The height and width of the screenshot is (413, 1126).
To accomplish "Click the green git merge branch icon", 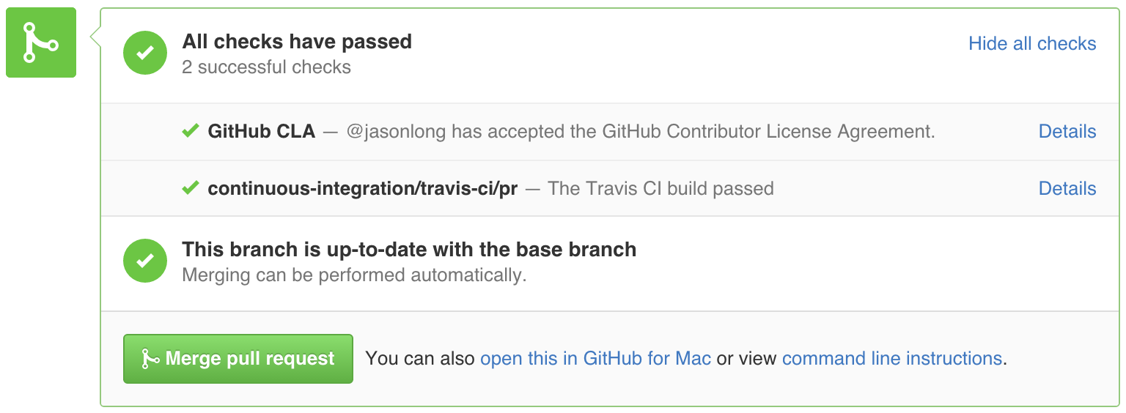I will (x=41, y=42).
